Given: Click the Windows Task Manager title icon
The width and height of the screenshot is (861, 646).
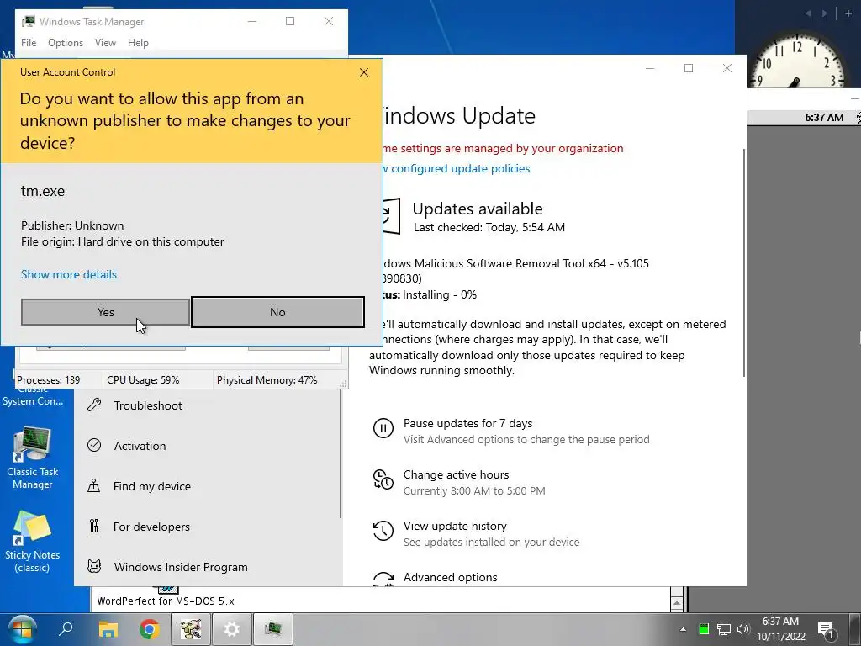Looking at the screenshot, I should (x=28, y=21).
